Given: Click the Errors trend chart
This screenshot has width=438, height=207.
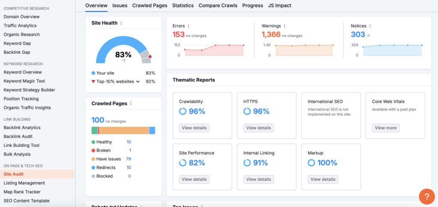Looking at the screenshot, I should click(214, 50).
